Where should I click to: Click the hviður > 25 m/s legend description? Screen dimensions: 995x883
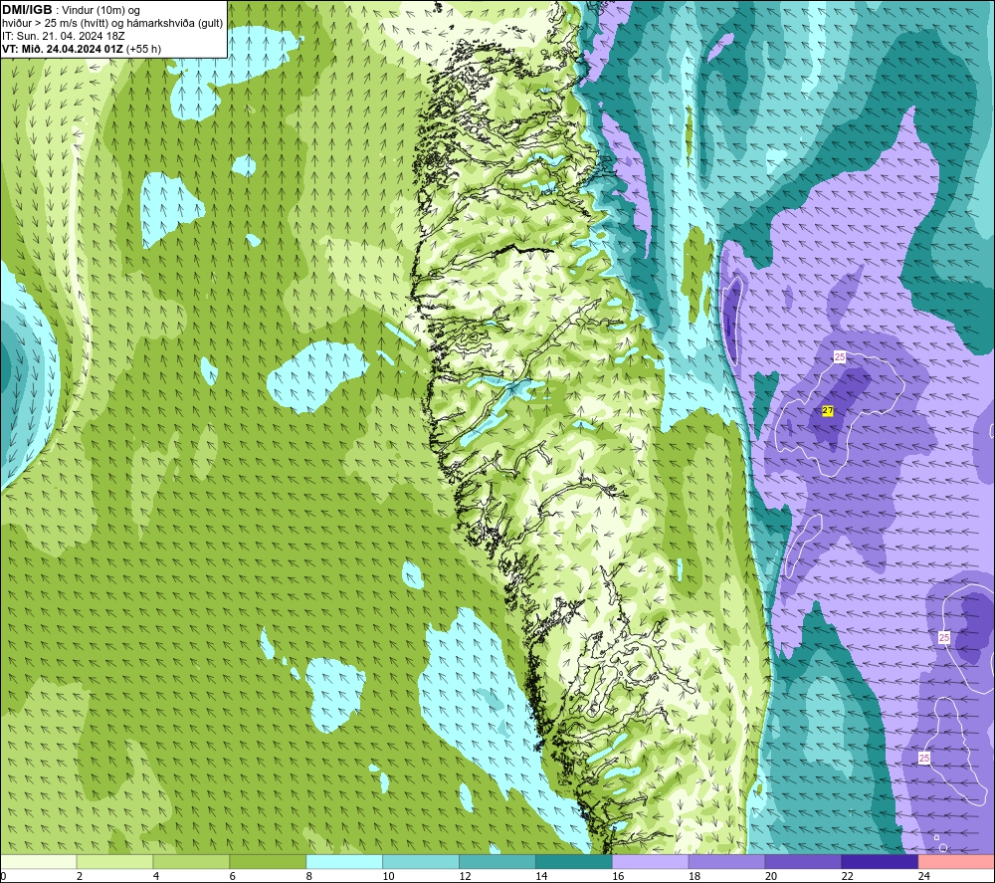[113, 24]
